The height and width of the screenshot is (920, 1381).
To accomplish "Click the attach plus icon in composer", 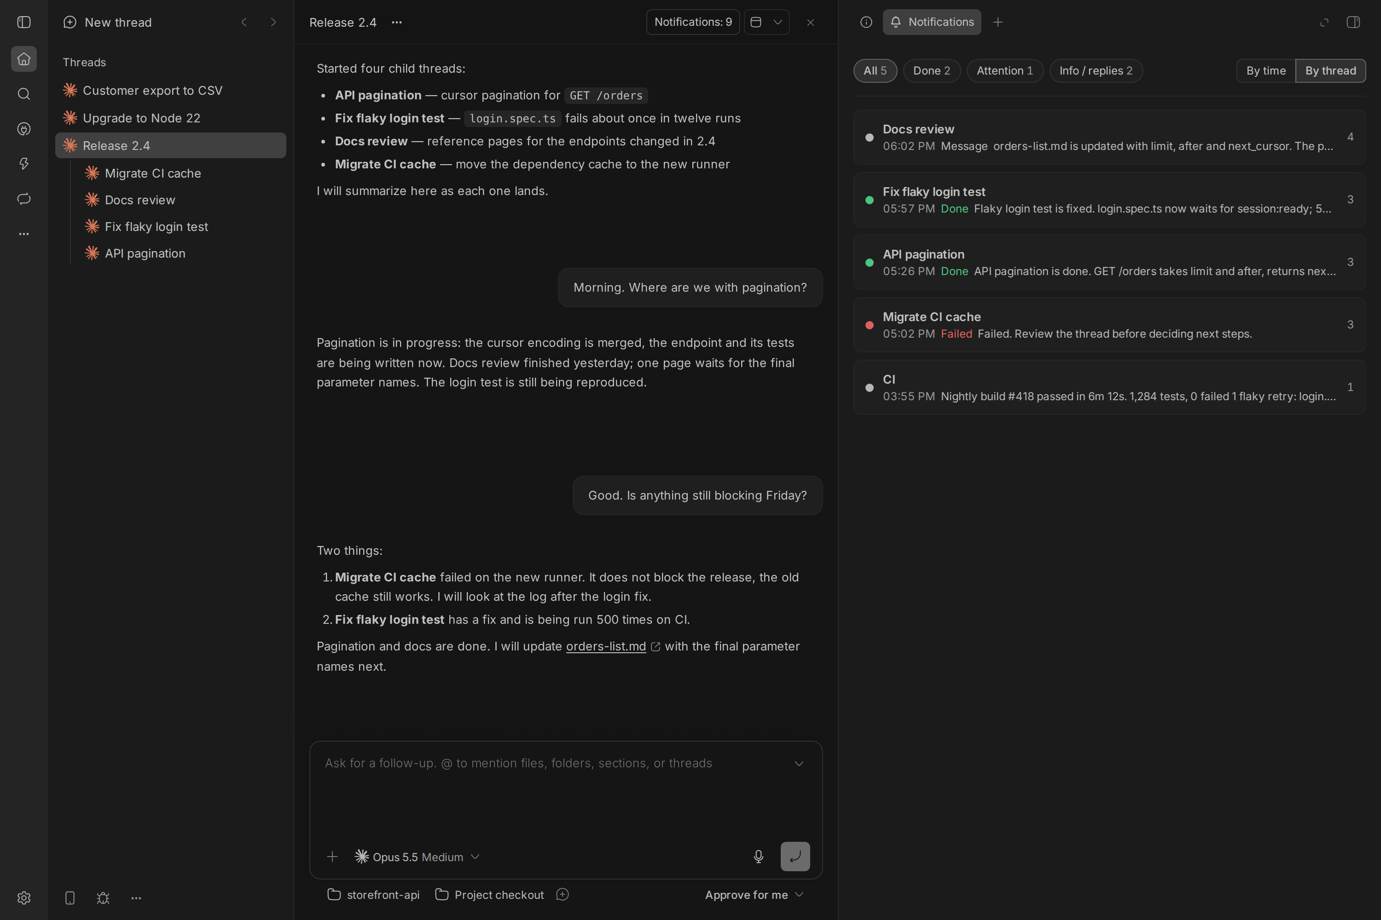I will tap(332, 857).
